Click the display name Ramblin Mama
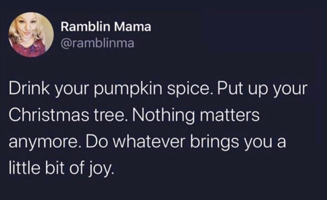Image resolution: width=327 pixels, height=200 pixels. 106,27
